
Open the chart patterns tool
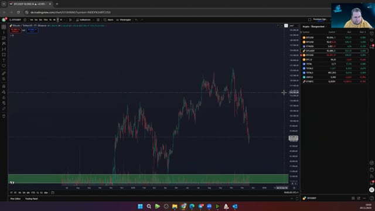click(4, 43)
